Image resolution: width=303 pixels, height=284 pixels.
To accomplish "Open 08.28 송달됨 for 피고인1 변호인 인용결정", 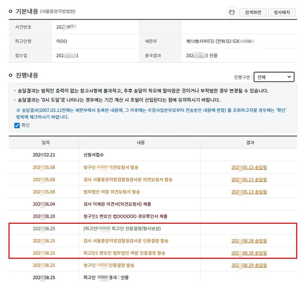I will (x=249, y=253).
